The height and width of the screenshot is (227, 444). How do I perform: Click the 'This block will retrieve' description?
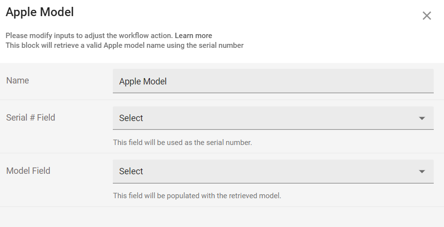tap(125, 45)
